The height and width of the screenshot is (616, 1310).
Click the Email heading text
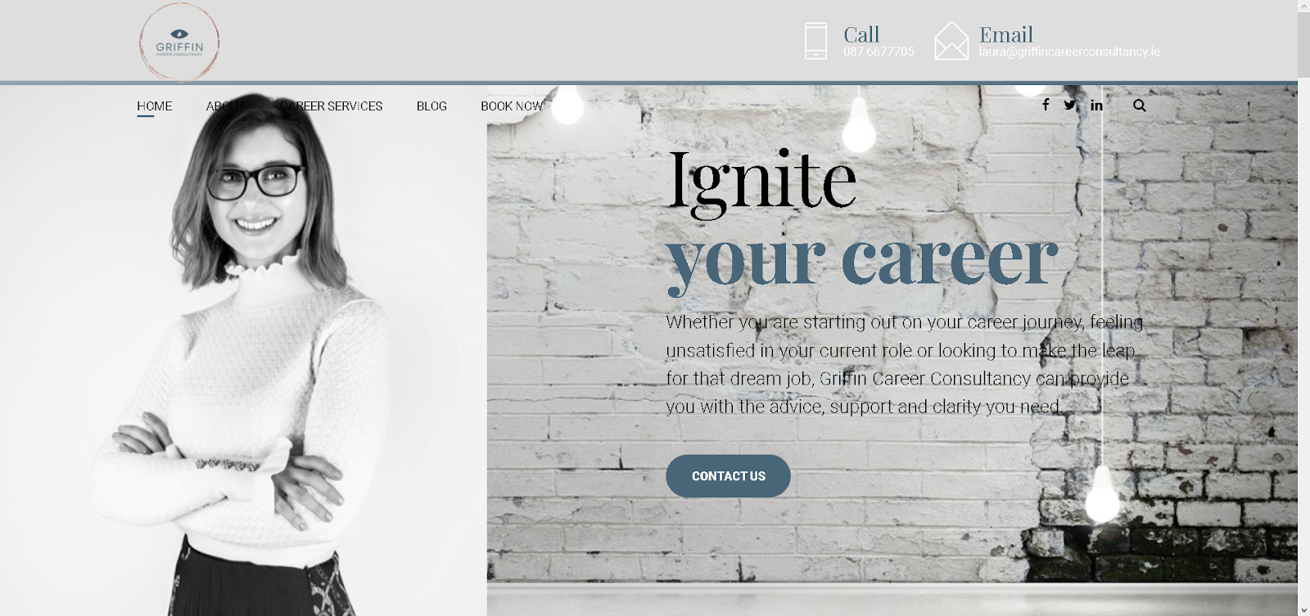tap(1006, 34)
